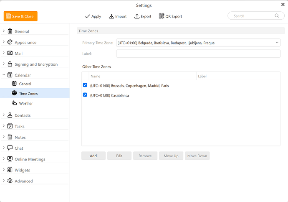
Task: Expand the Advanced settings section
Action: pos(4,181)
